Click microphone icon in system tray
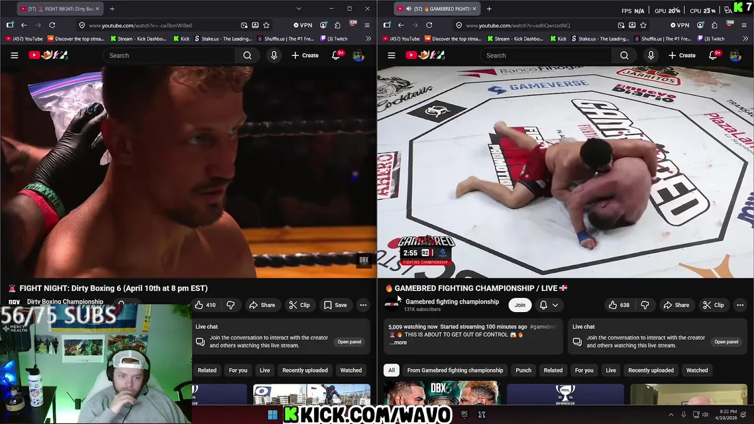Viewport: 754px width, 424px height. point(683,415)
